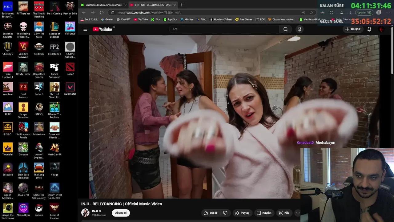Open Buckshot Roulette desktop icon
The height and width of the screenshot is (222, 394).
point(8,30)
